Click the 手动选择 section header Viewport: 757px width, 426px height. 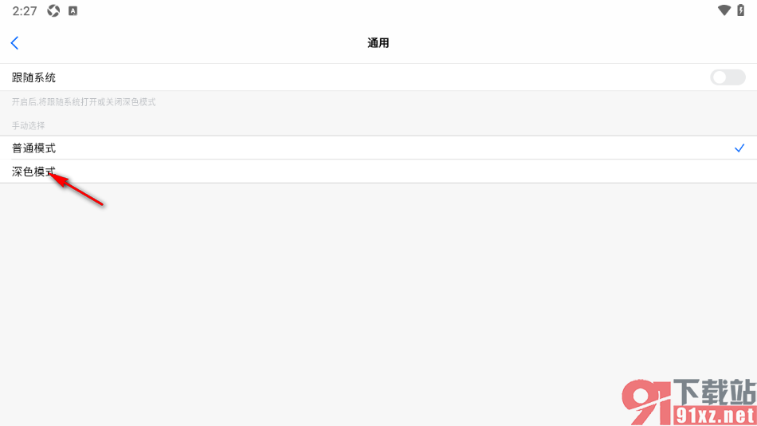click(28, 126)
